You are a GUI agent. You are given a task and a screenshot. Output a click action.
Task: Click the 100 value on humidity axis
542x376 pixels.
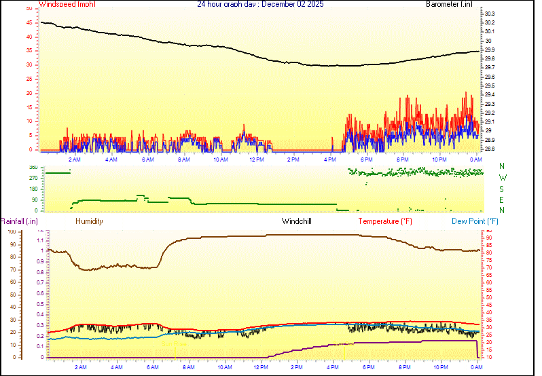point(12,231)
